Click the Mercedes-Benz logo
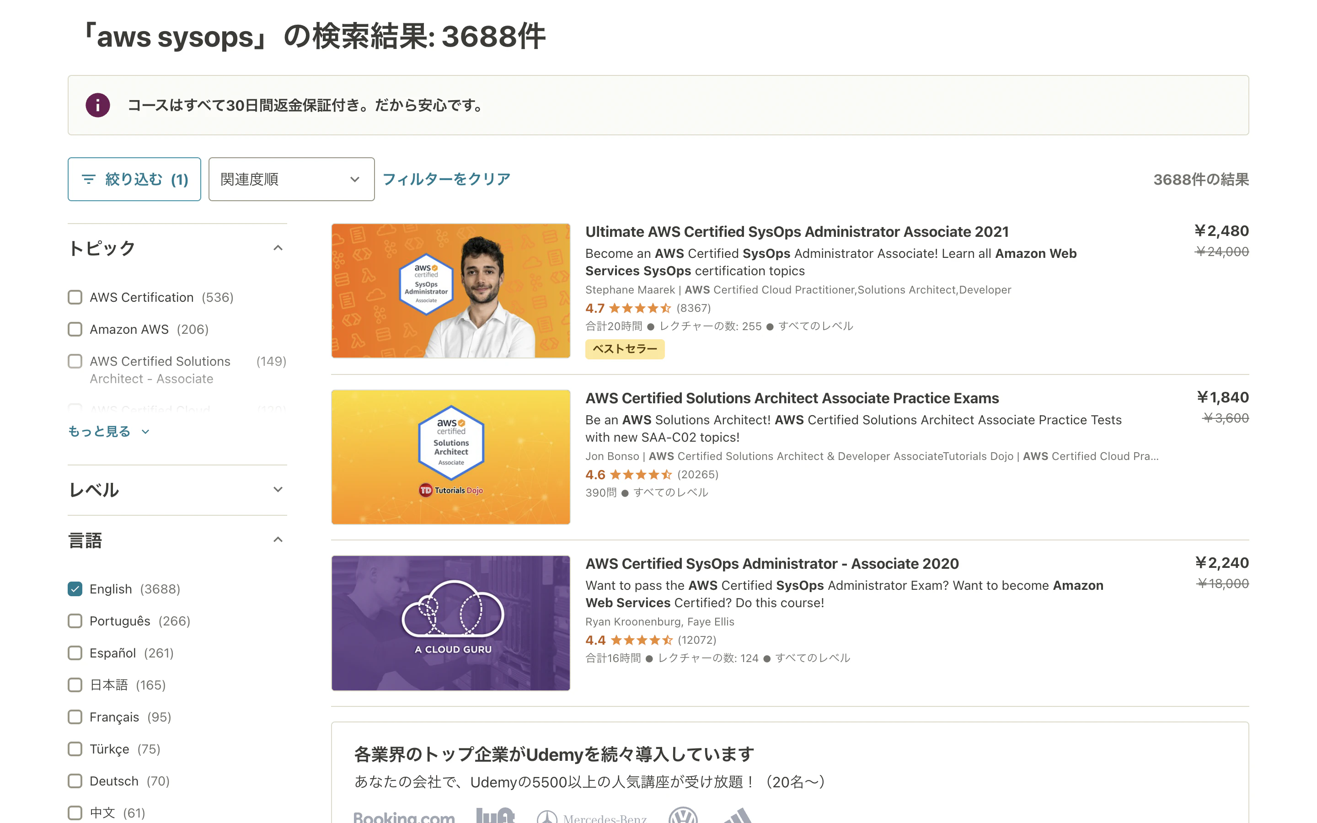 pyautogui.click(x=592, y=818)
